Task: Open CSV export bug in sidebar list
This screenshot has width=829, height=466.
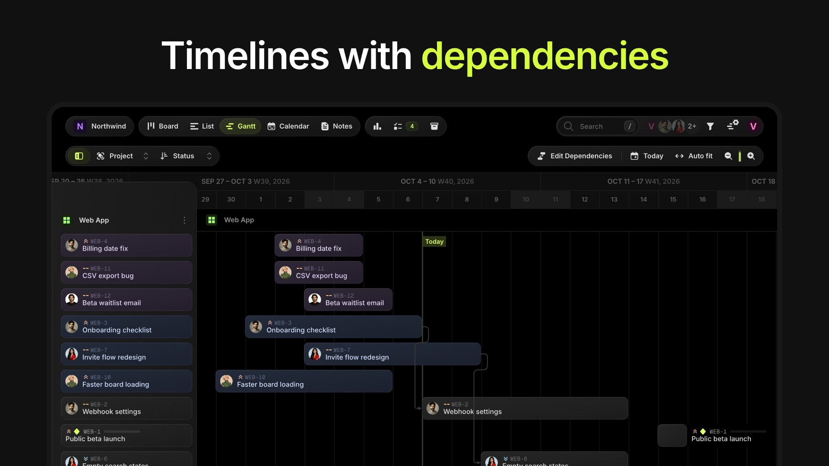Action: pos(127,273)
